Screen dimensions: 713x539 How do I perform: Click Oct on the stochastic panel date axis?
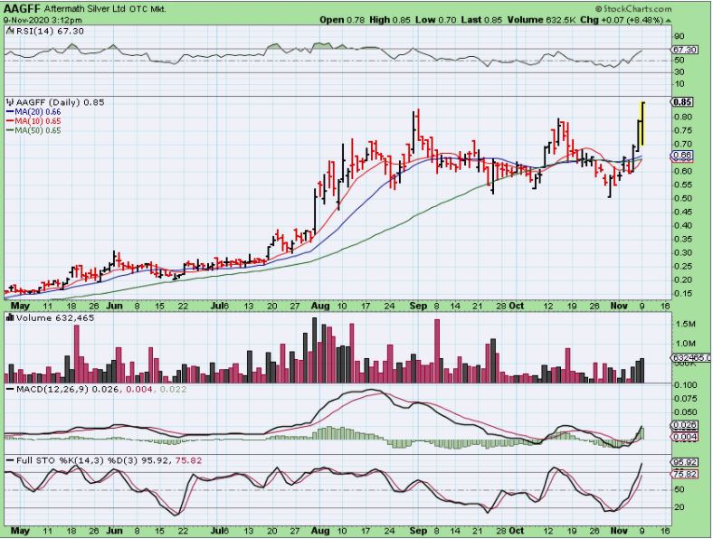coord(516,530)
